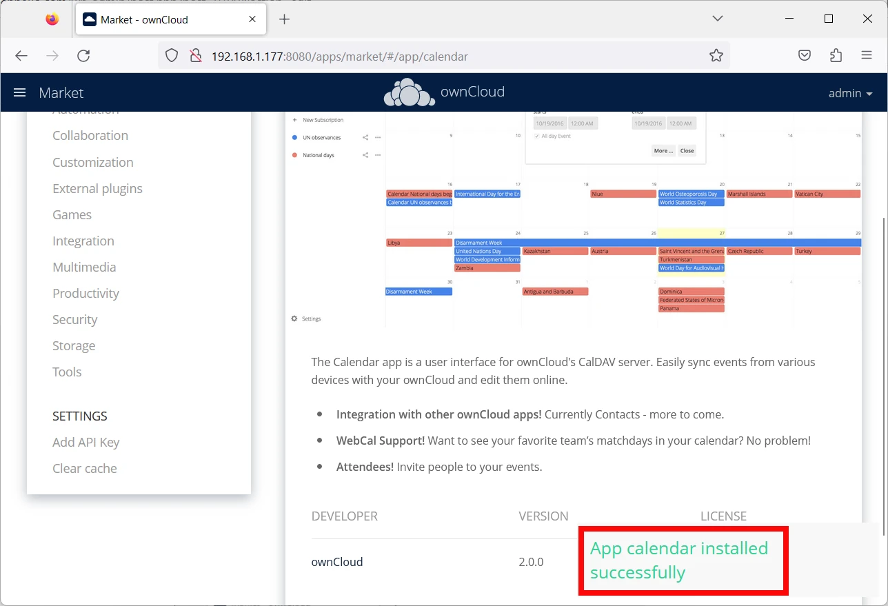Click the browser back arrow
The height and width of the screenshot is (606, 888).
coord(21,56)
